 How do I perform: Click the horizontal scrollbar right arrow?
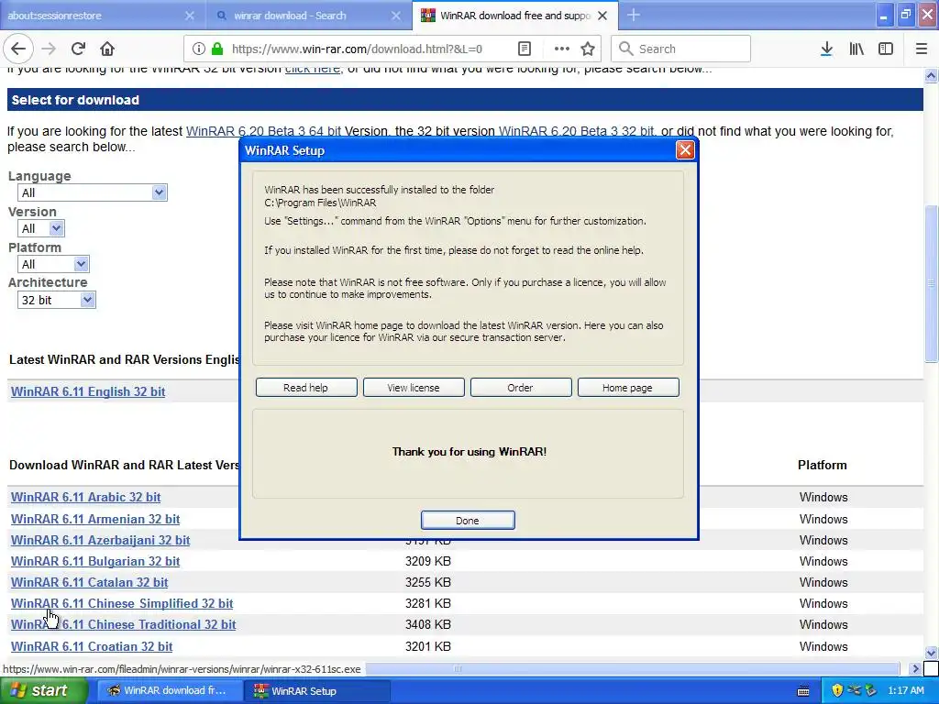pos(915,668)
